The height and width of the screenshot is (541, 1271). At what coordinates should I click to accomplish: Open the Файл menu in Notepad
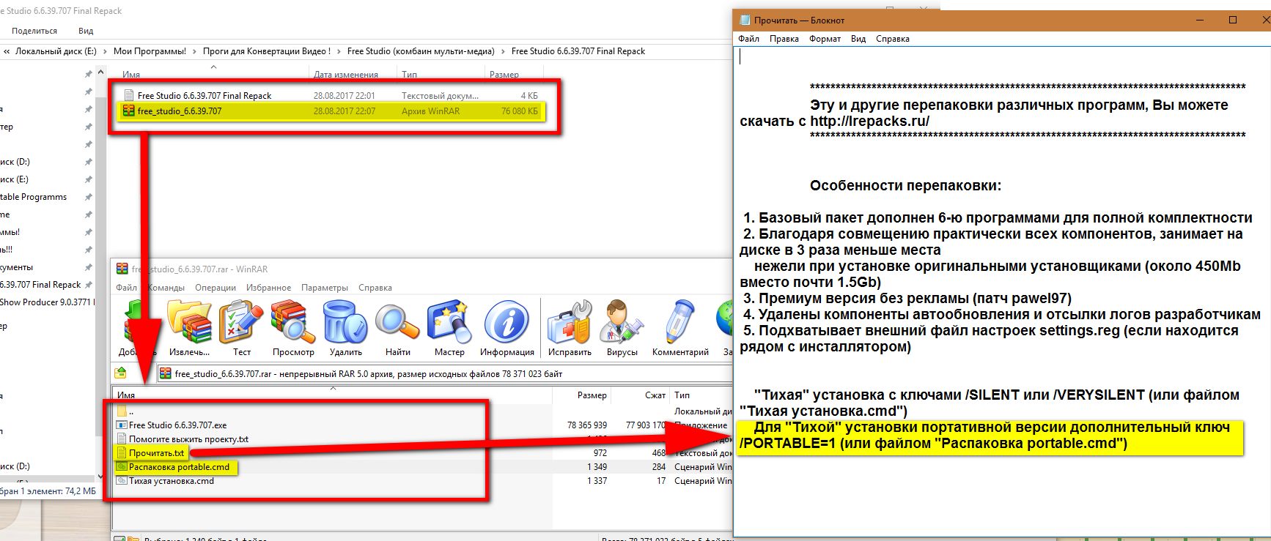(748, 39)
